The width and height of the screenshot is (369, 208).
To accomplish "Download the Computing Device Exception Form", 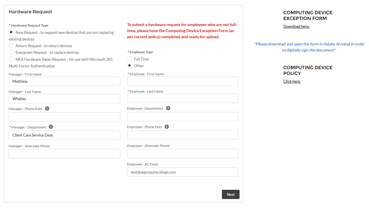I will (x=296, y=26).
